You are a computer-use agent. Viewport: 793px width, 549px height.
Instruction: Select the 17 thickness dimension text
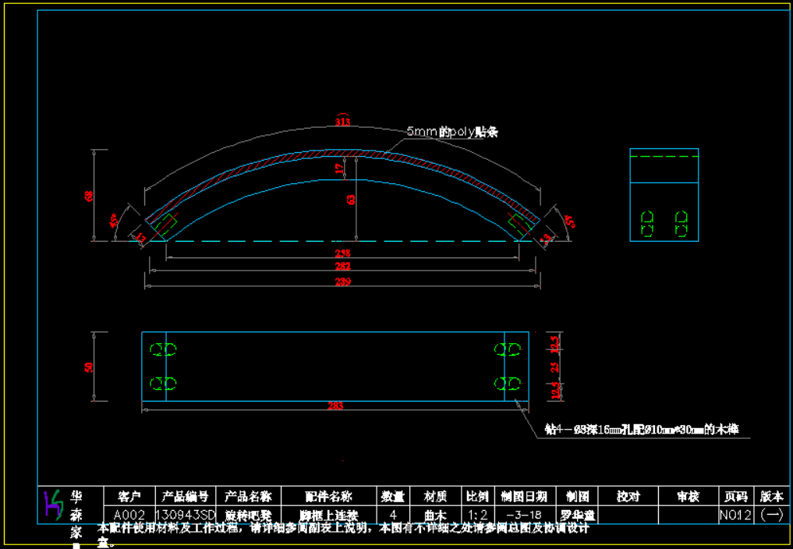pyautogui.click(x=339, y=168)
